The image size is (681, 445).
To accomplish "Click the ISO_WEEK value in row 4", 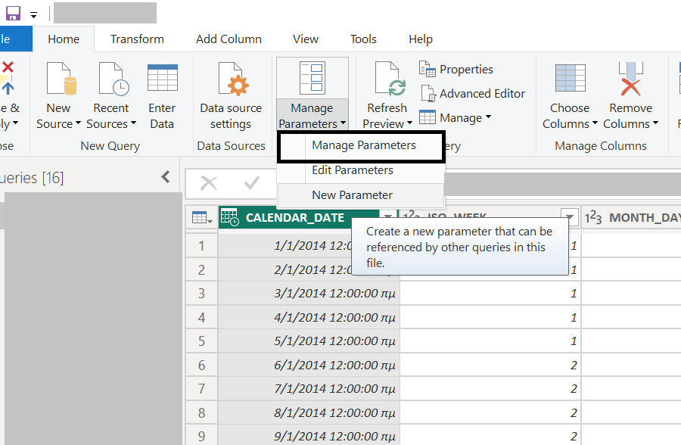I will [491, 317].
